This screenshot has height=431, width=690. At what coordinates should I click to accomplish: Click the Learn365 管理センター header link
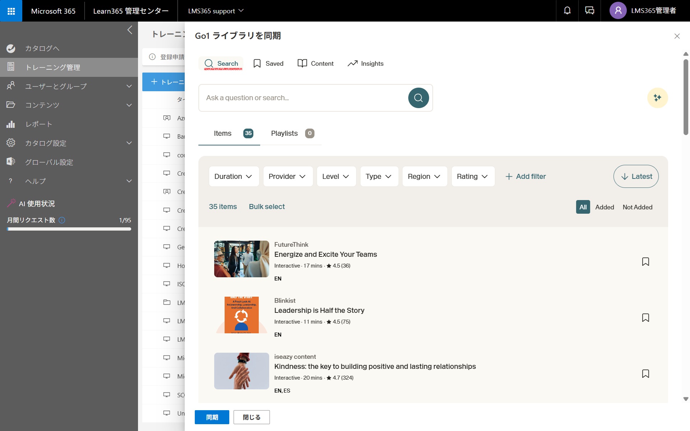tap(131, 11)
